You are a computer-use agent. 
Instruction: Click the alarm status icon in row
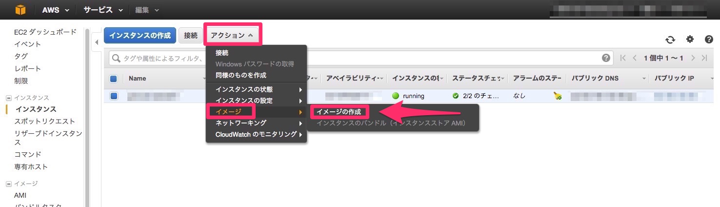click(x=558, y=96)
